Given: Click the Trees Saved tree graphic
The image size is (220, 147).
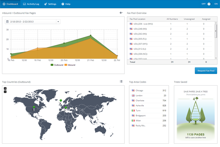Looking at the screenshot, I should (195, 112).
